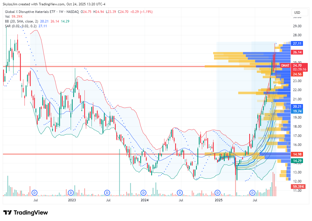This screenshot has height=221, width=312.
Task: Click the BB (20, SMA, close, 2) legend
Action: click(22, 21)
